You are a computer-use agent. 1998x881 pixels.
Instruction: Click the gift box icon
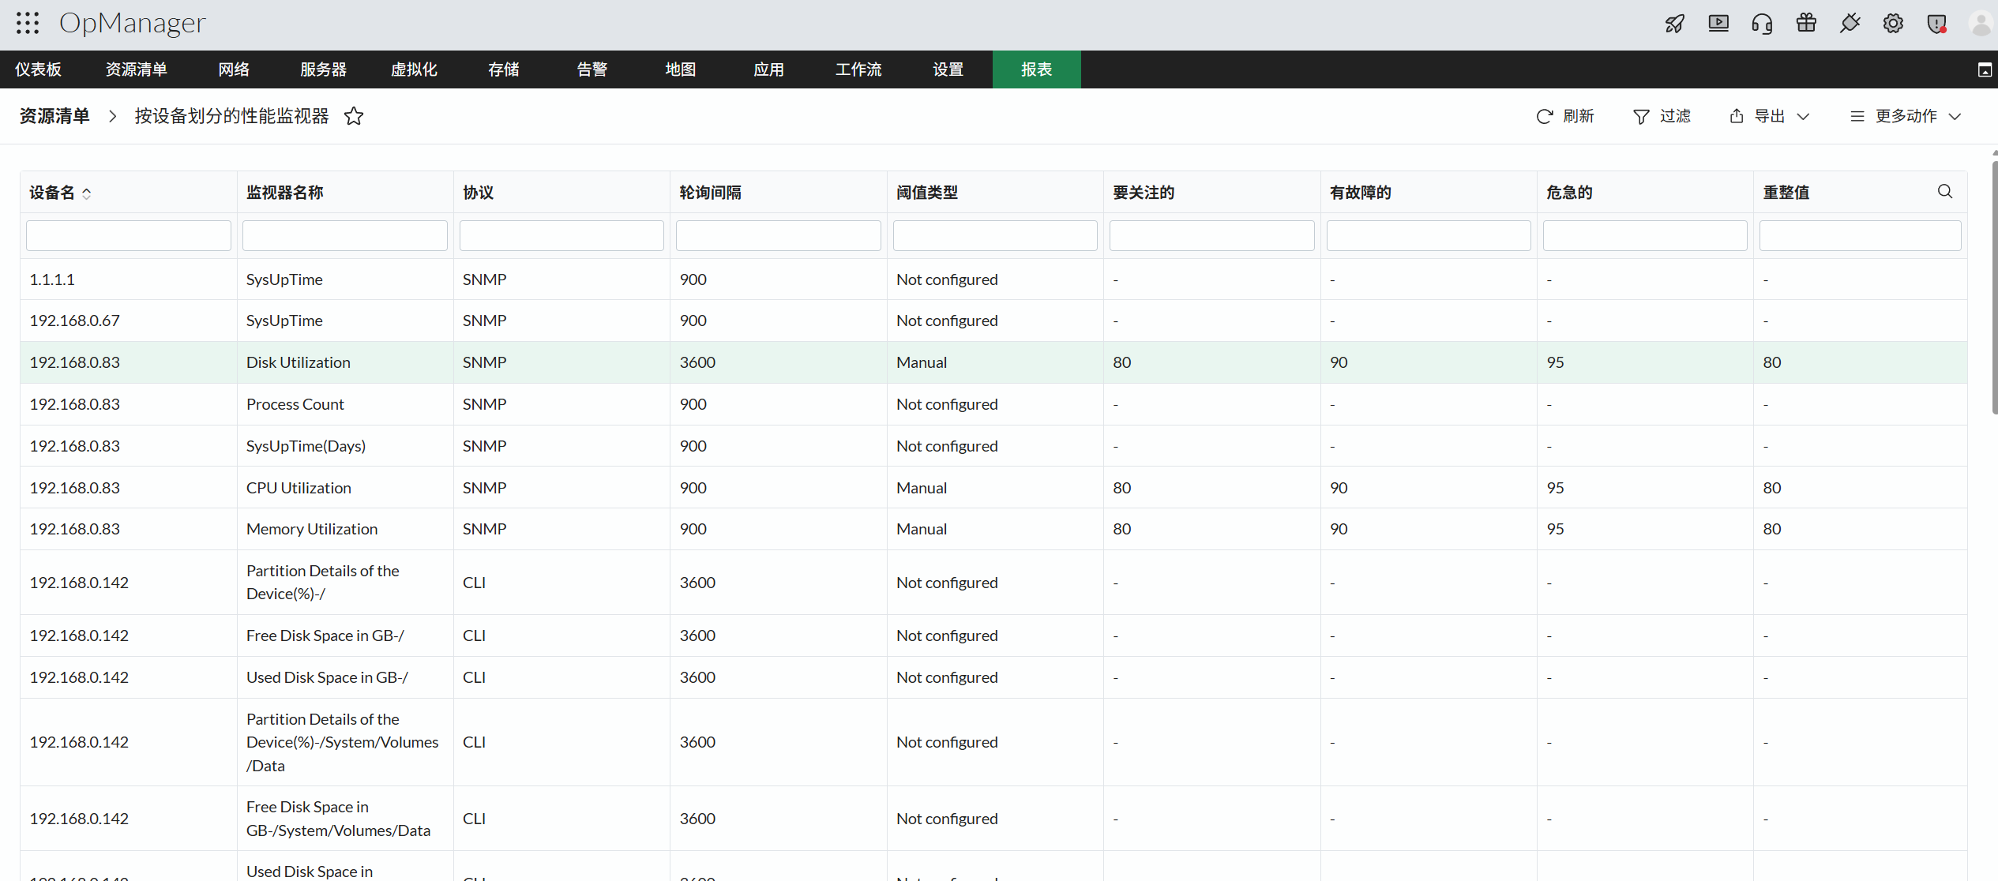pos(1806,23)
